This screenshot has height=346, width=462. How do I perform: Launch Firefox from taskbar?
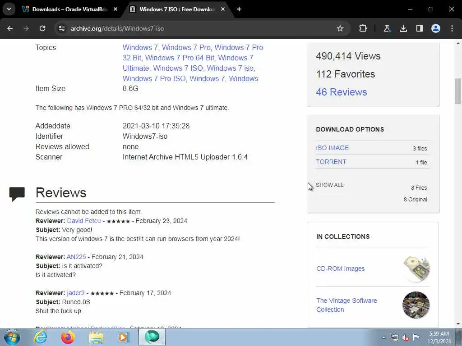pyautogui.click(x=68, y=337)
